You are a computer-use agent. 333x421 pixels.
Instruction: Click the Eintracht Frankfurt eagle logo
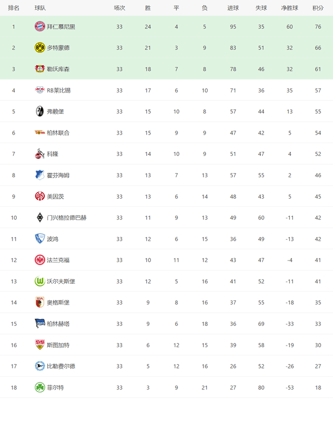[40, 260]
